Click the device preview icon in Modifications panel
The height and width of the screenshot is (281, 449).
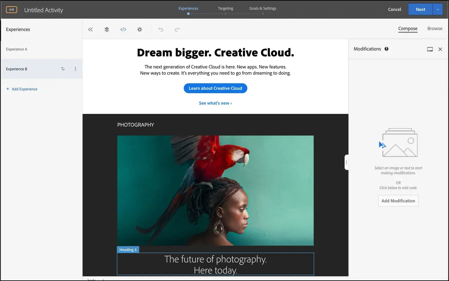point(430,49)
